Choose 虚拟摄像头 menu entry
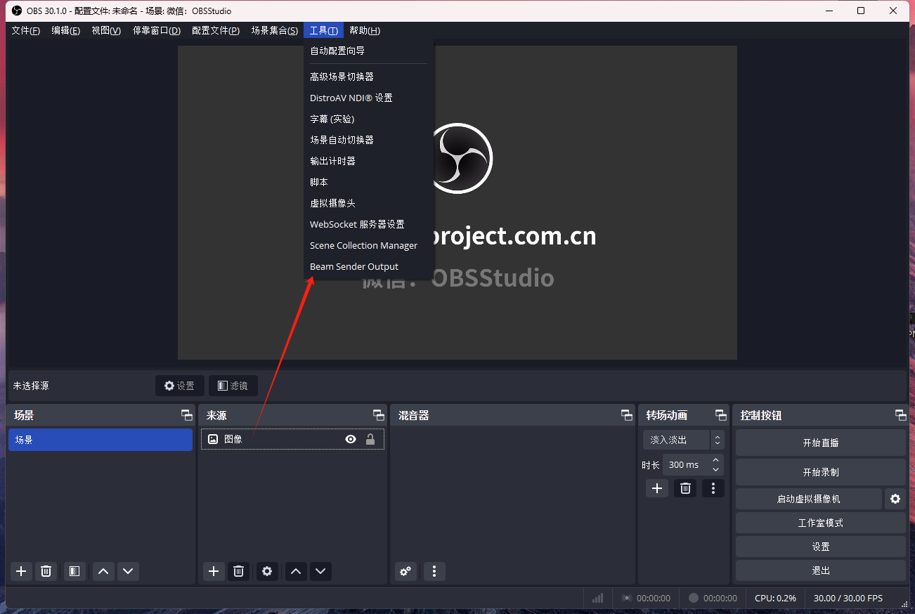Viewport: 915px width, 614px height. tap(370, 203)
